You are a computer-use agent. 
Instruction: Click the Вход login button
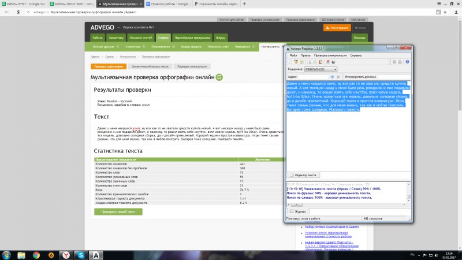[360, 28]
